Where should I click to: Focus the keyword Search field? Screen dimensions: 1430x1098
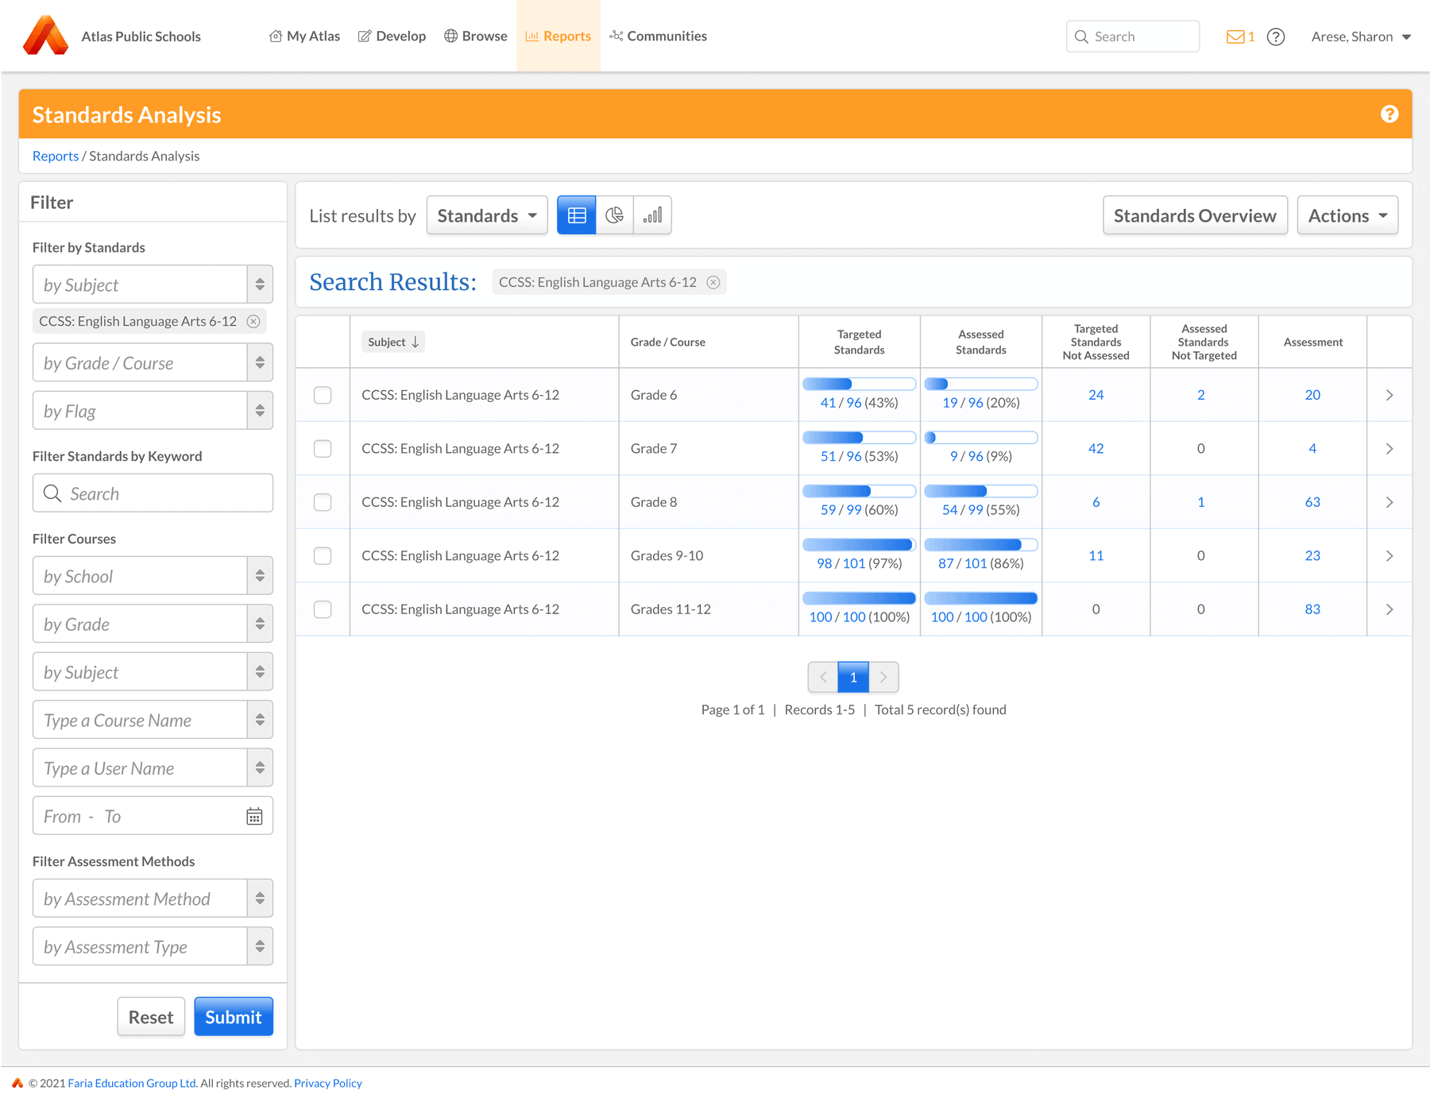(x=153, y=493)
